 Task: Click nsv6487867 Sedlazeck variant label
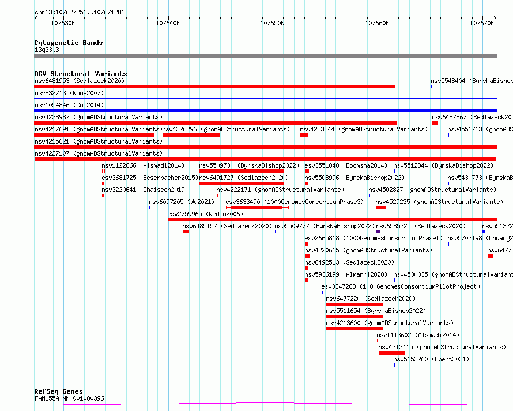(x=472, y=117)
